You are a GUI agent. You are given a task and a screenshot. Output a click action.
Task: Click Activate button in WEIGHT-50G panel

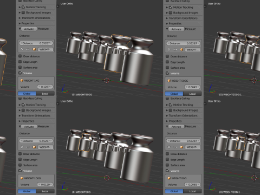point(177,127)
